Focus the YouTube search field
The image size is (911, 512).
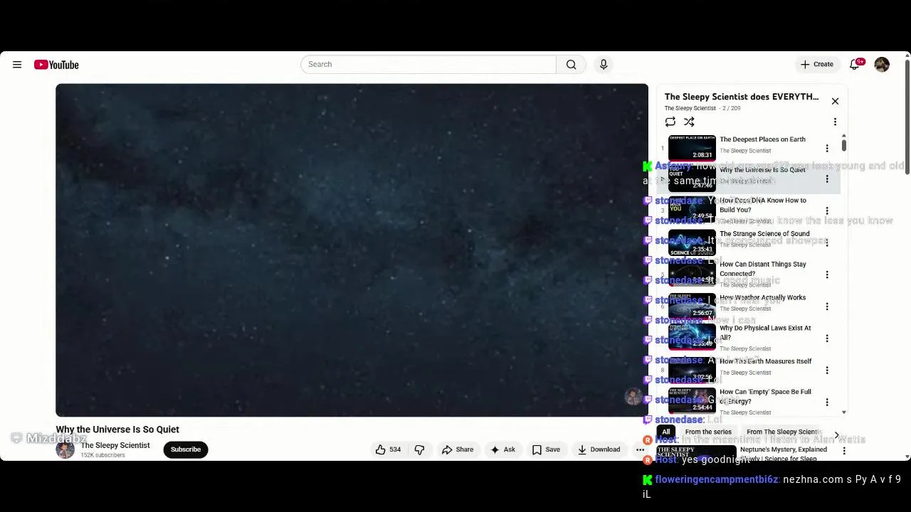(428, 65)
